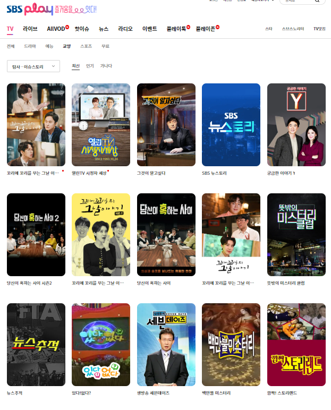Click the 열린TV 시청자 세상 title text
Screen dimensions: 331x410
89,173
